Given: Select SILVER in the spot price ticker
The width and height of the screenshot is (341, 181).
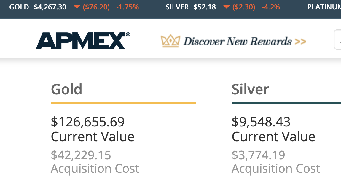Looking at the screenshot, I should [177, 7].
